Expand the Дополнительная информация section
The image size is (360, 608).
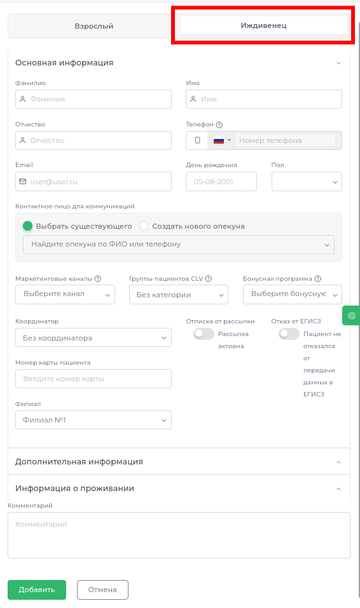(x=179, y=462)
